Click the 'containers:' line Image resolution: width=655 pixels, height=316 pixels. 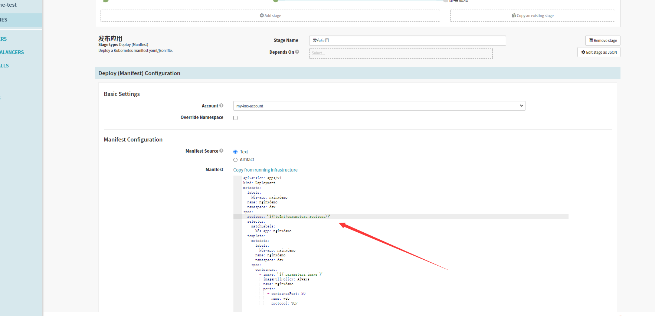tap(266, 270)
